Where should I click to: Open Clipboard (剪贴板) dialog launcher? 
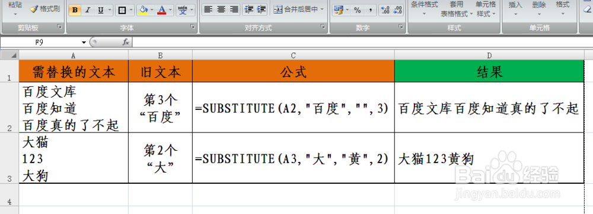coord(59,27)
